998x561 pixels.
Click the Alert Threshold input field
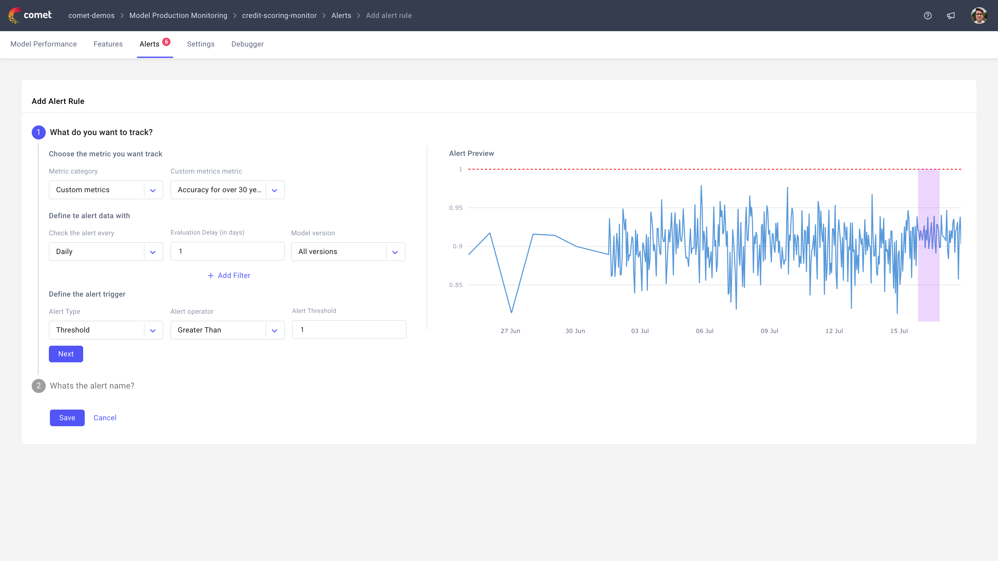tap(349, 330)
